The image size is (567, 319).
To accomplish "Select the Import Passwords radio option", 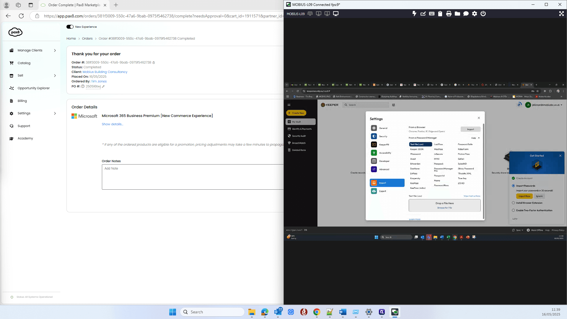I will coord(513,186).
